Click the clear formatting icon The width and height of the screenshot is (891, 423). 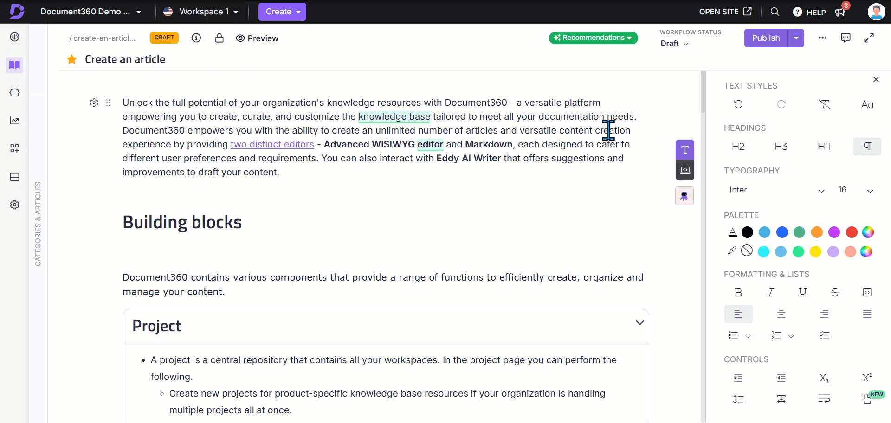824,104
